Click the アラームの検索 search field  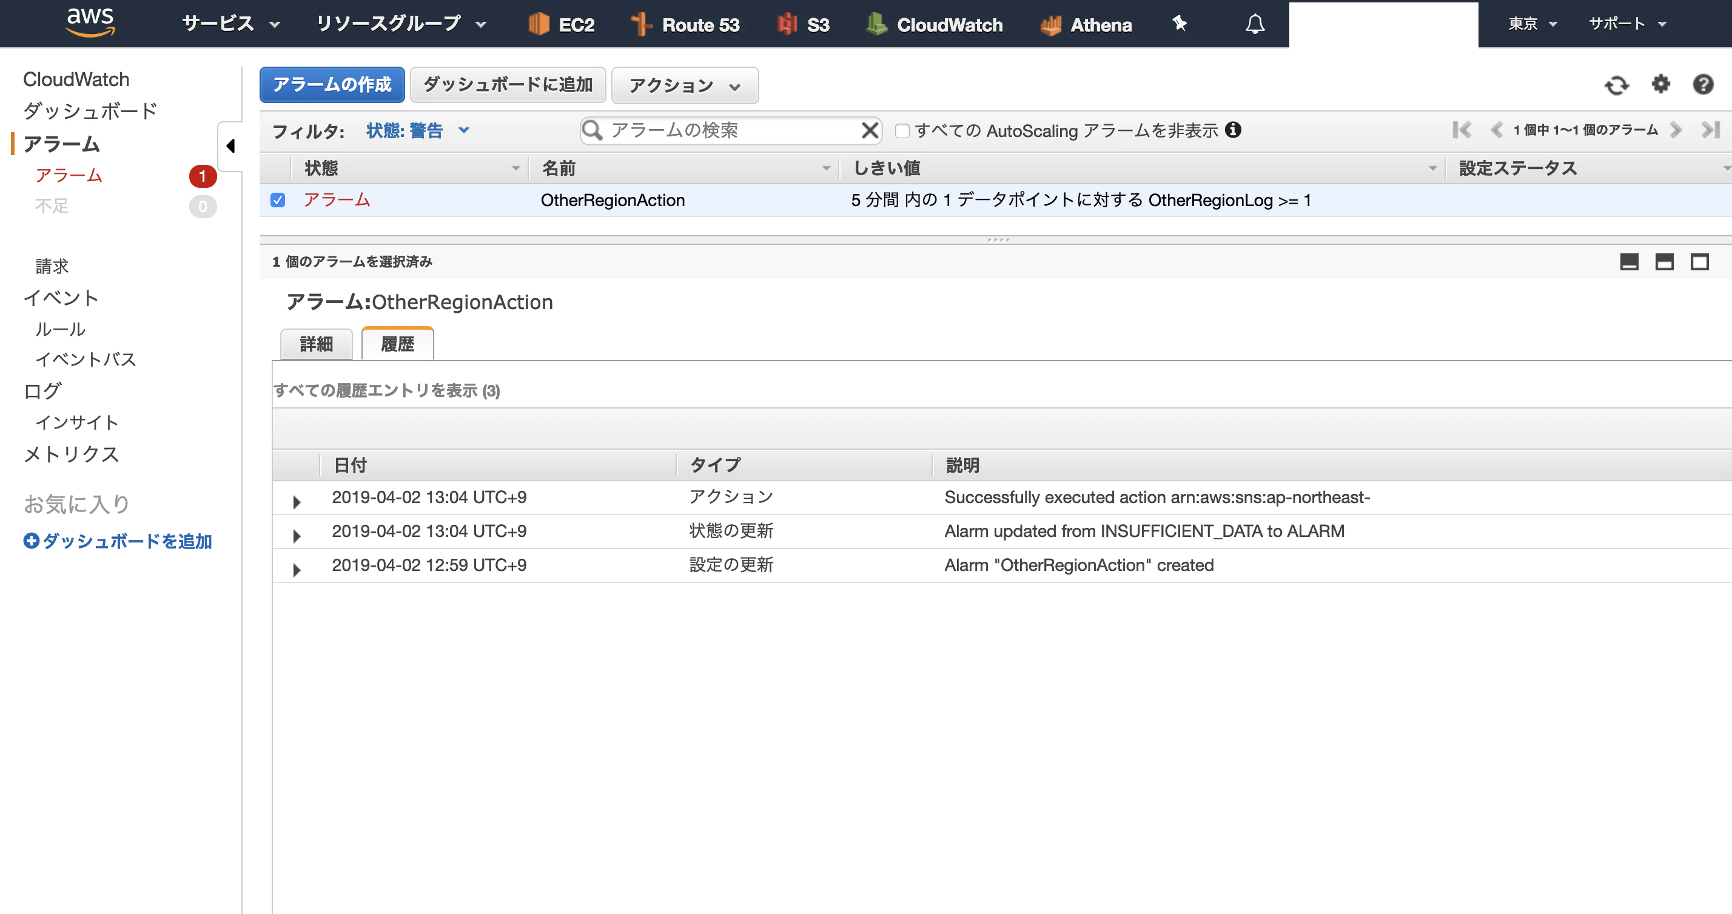[x=731, y=130]
